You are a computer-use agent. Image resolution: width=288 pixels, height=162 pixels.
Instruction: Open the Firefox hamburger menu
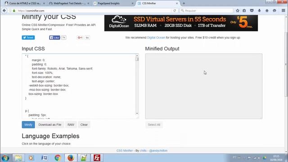(283, 11)
